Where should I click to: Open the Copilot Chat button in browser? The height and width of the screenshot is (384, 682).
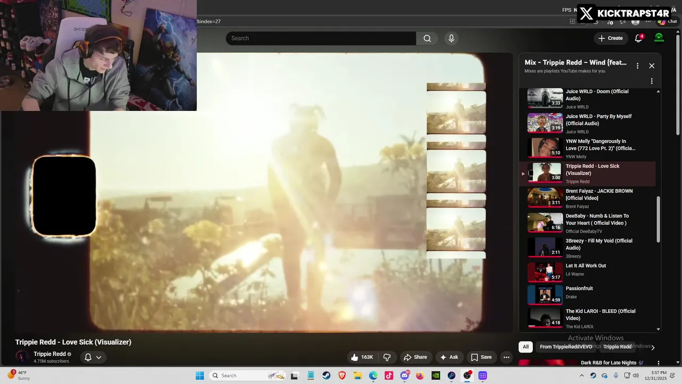[667, 21]
